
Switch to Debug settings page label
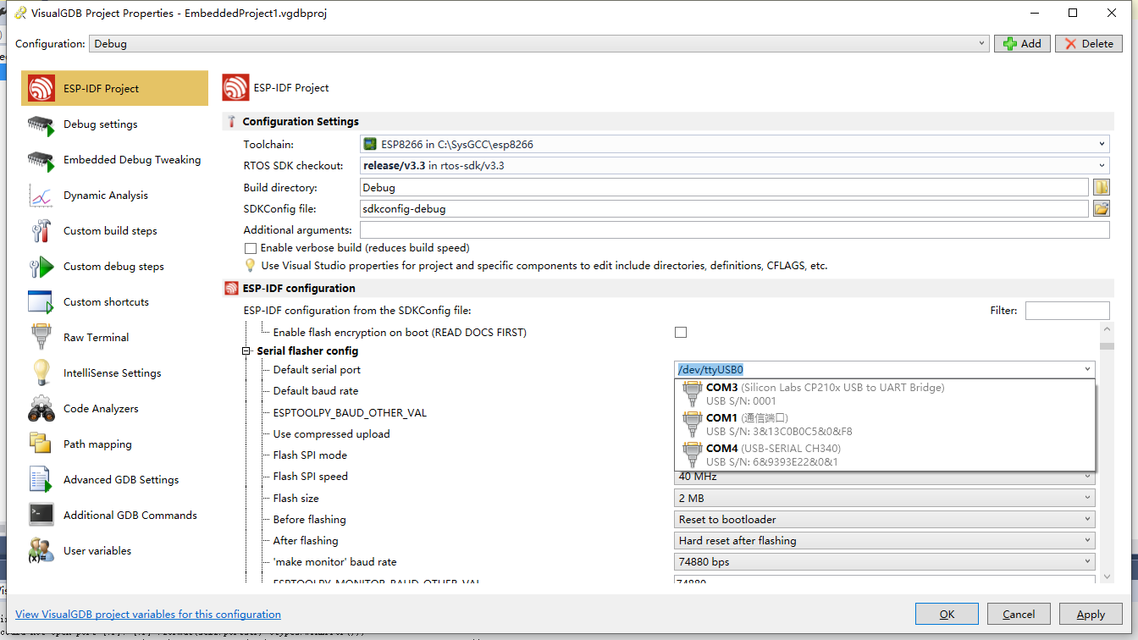pos(100,124)
